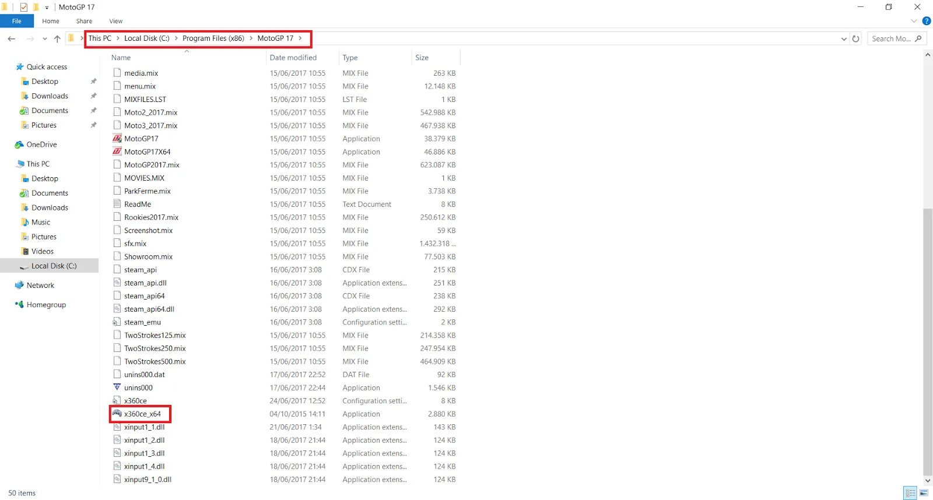Select the TwoStrokes500.mix file
This screenshot has width=933, height=500.
click(x=155, y=362)
